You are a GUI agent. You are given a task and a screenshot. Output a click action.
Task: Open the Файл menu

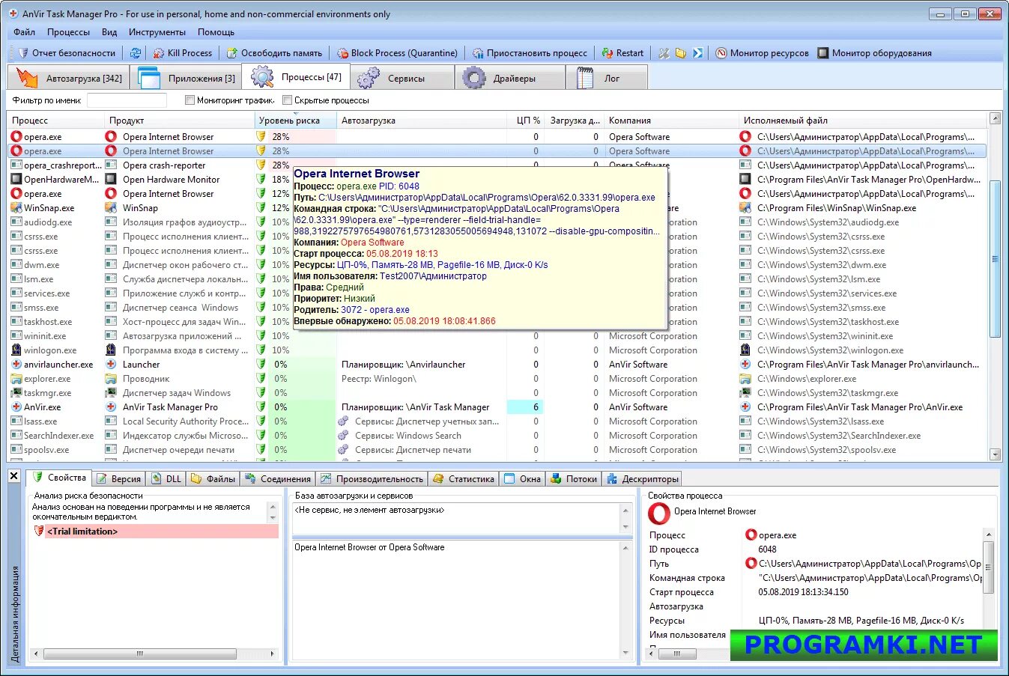[x=24, y=32]
